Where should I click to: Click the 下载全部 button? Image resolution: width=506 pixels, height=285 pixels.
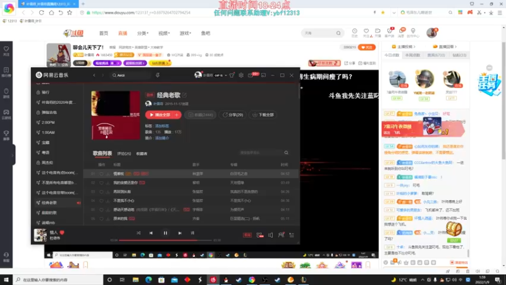tap(263, 115)
